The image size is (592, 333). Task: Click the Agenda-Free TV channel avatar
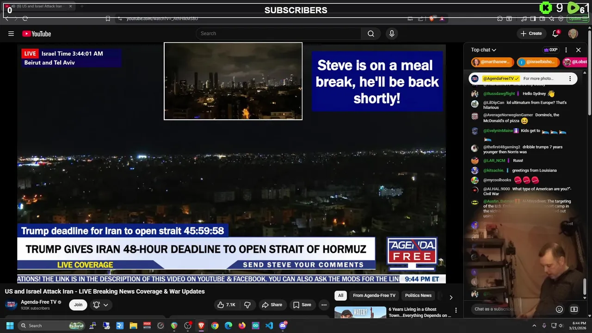coord(11,305)
